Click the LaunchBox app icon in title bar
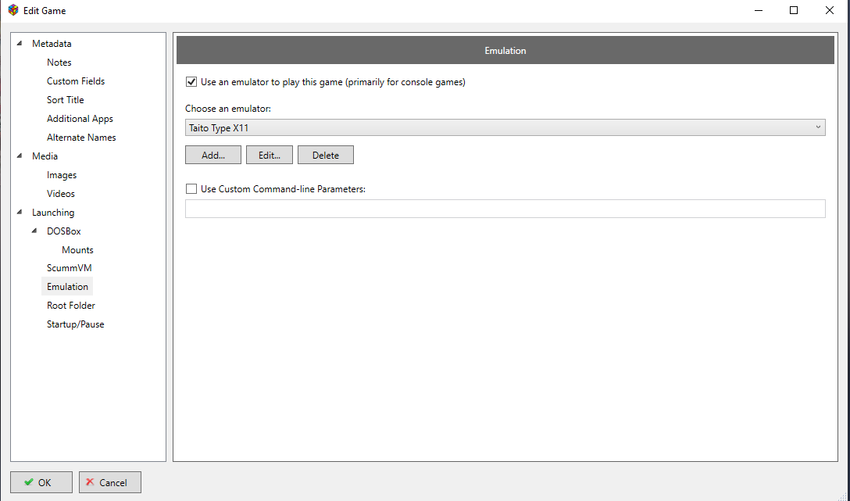The image size is (850, 501). [13, 10]
